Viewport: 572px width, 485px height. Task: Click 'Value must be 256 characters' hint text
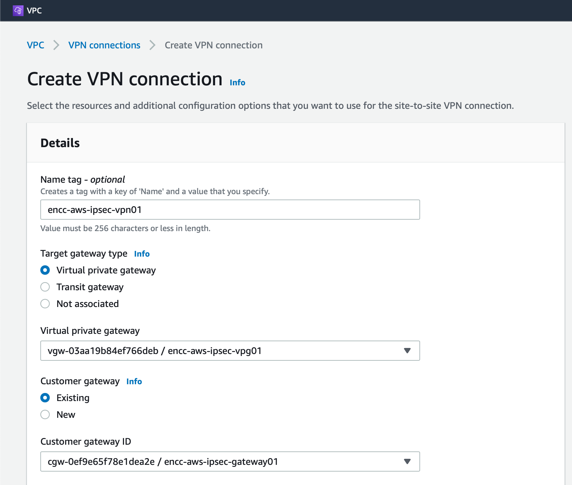click(125, 228)
